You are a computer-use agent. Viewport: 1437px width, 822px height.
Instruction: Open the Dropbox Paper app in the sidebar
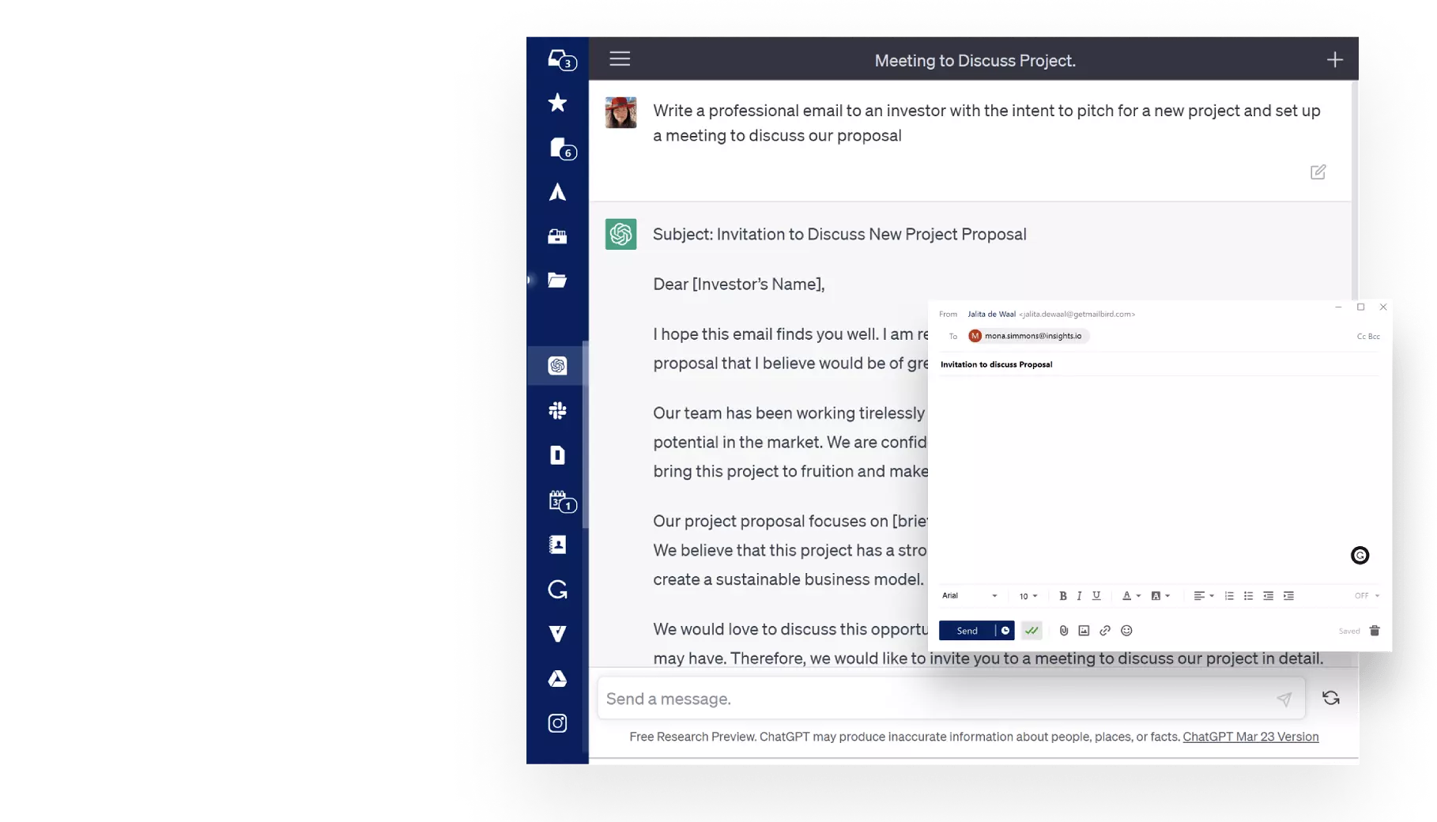point(557,454)
